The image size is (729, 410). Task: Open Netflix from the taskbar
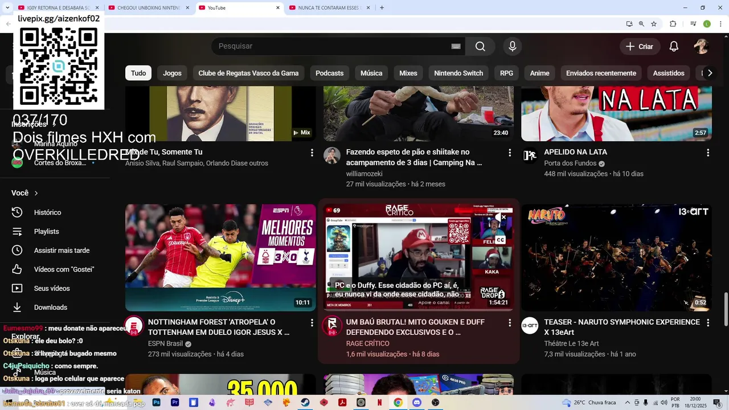pyautogui.click(x=379, y=402)
